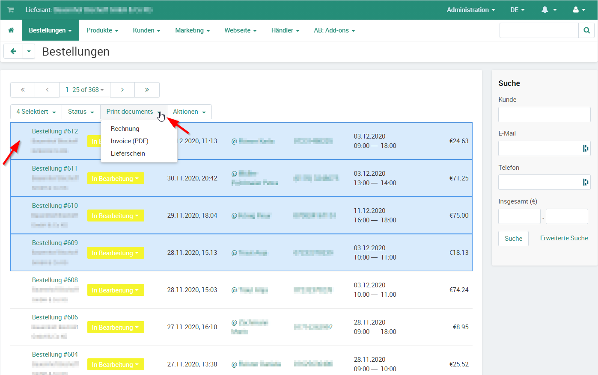Open the Aktionen dropdown
The image size is (598, 375).
[189, 112]
